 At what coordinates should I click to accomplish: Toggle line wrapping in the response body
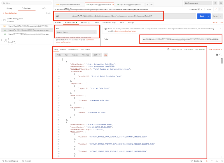[x=105, y=55]
